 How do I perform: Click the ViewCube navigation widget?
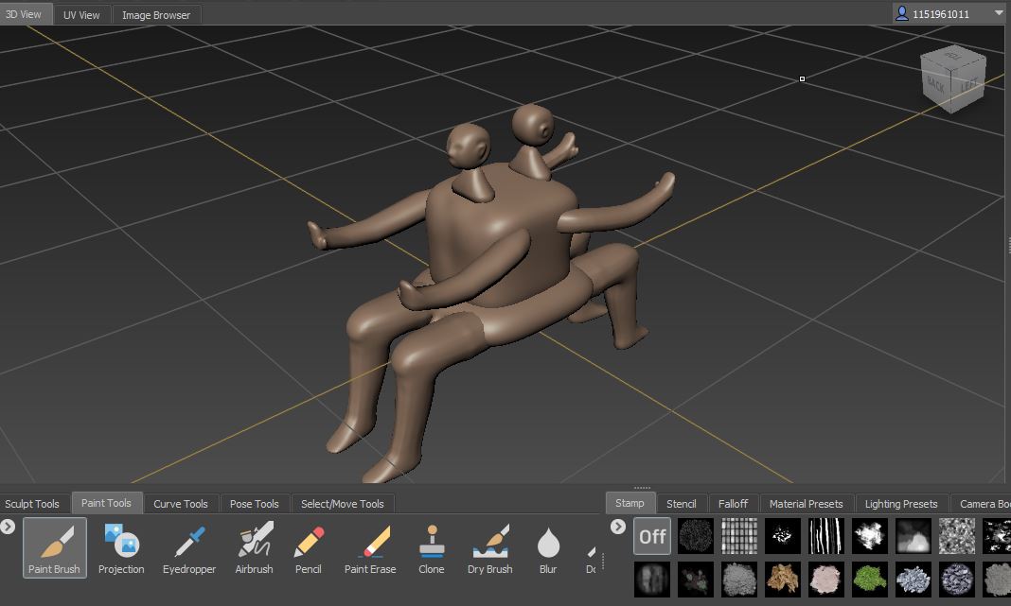coord(952,80)
